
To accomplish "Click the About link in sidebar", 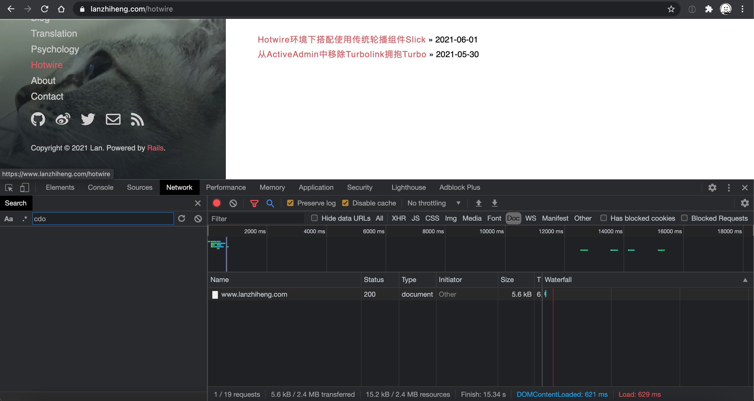I will click(x=43, y=80).
